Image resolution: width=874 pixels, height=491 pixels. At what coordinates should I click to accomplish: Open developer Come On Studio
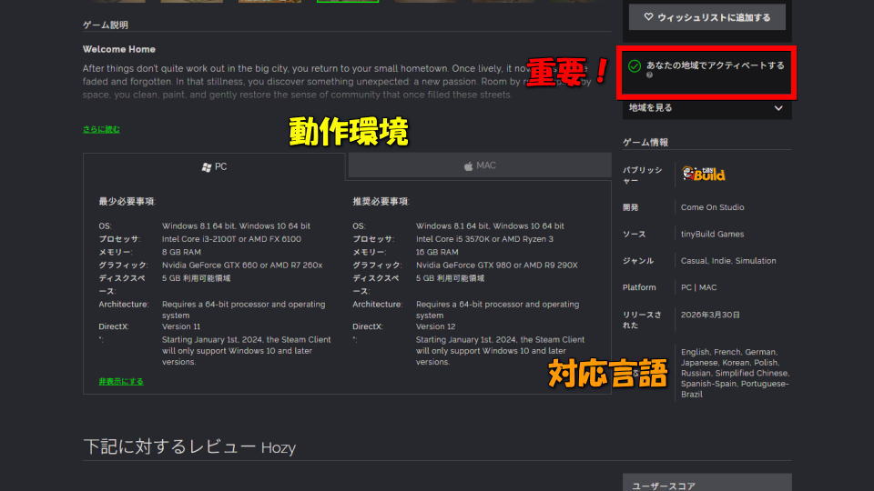712,207
